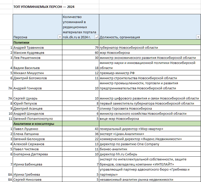Image resolution: width=201 pixels, height=182 pixels.
Task: Open the sorted mentions-count column filter
Action: click(97, 37)
